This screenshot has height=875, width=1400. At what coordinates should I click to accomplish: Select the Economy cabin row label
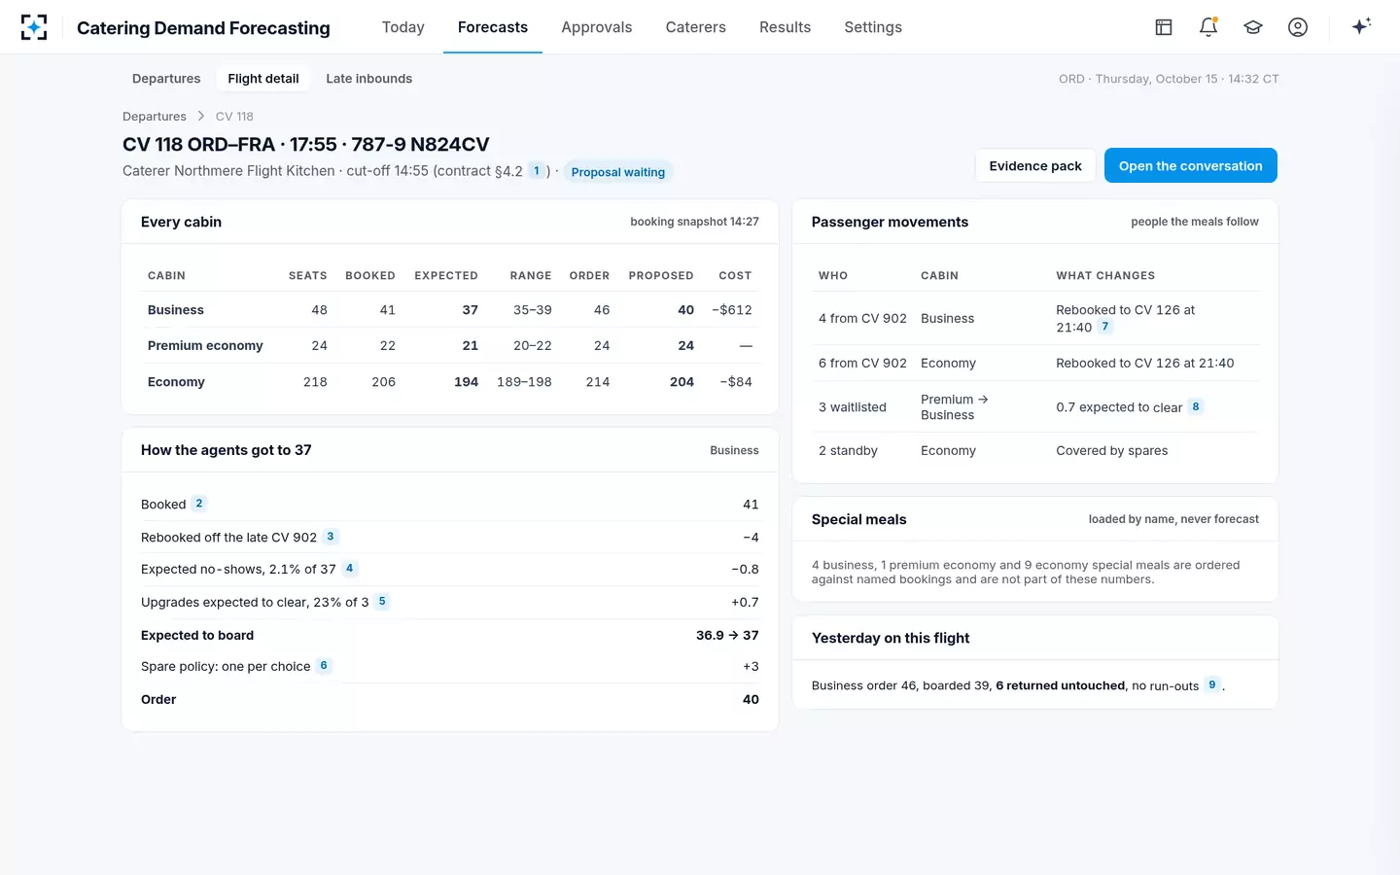point(176,382)
